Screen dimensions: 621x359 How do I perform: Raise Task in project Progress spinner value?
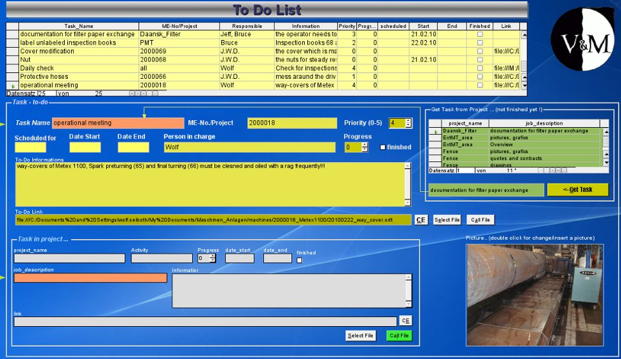point(213,256)
